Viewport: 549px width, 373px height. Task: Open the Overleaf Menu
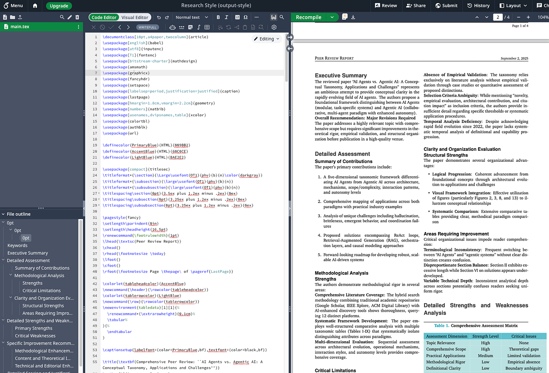(x=13, y=5)
